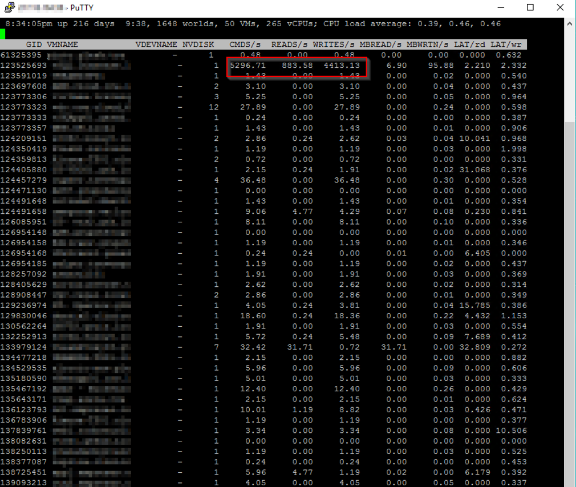Screen dimensions: 576x487
Task: Click the scrollbar up arrow
Action: pyautogui.click(x=570, y=23)
